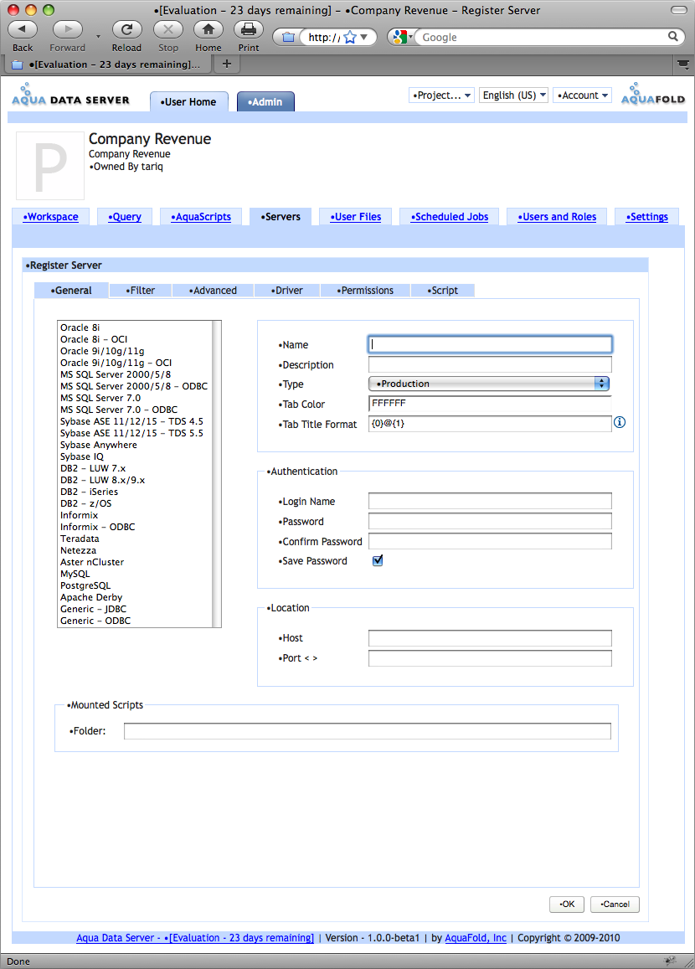Click the tab list icon at tab bar end
Viewport: 695px width, 969px height.
click(682, 64)
